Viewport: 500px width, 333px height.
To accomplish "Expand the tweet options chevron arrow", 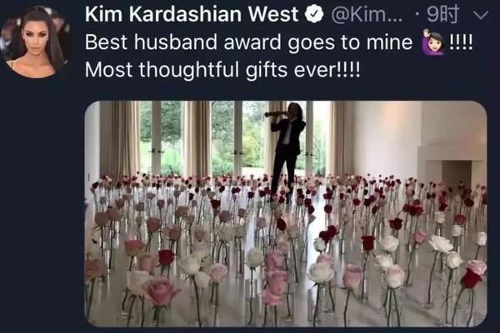I will (x=481, y=15).
